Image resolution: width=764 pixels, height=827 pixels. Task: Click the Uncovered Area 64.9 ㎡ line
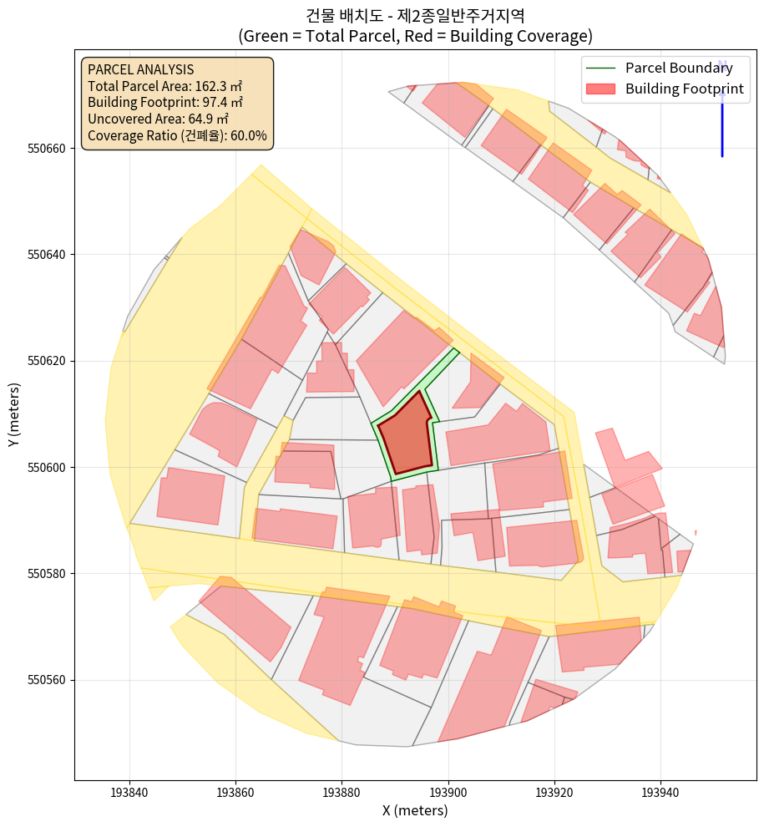(158, 119)
